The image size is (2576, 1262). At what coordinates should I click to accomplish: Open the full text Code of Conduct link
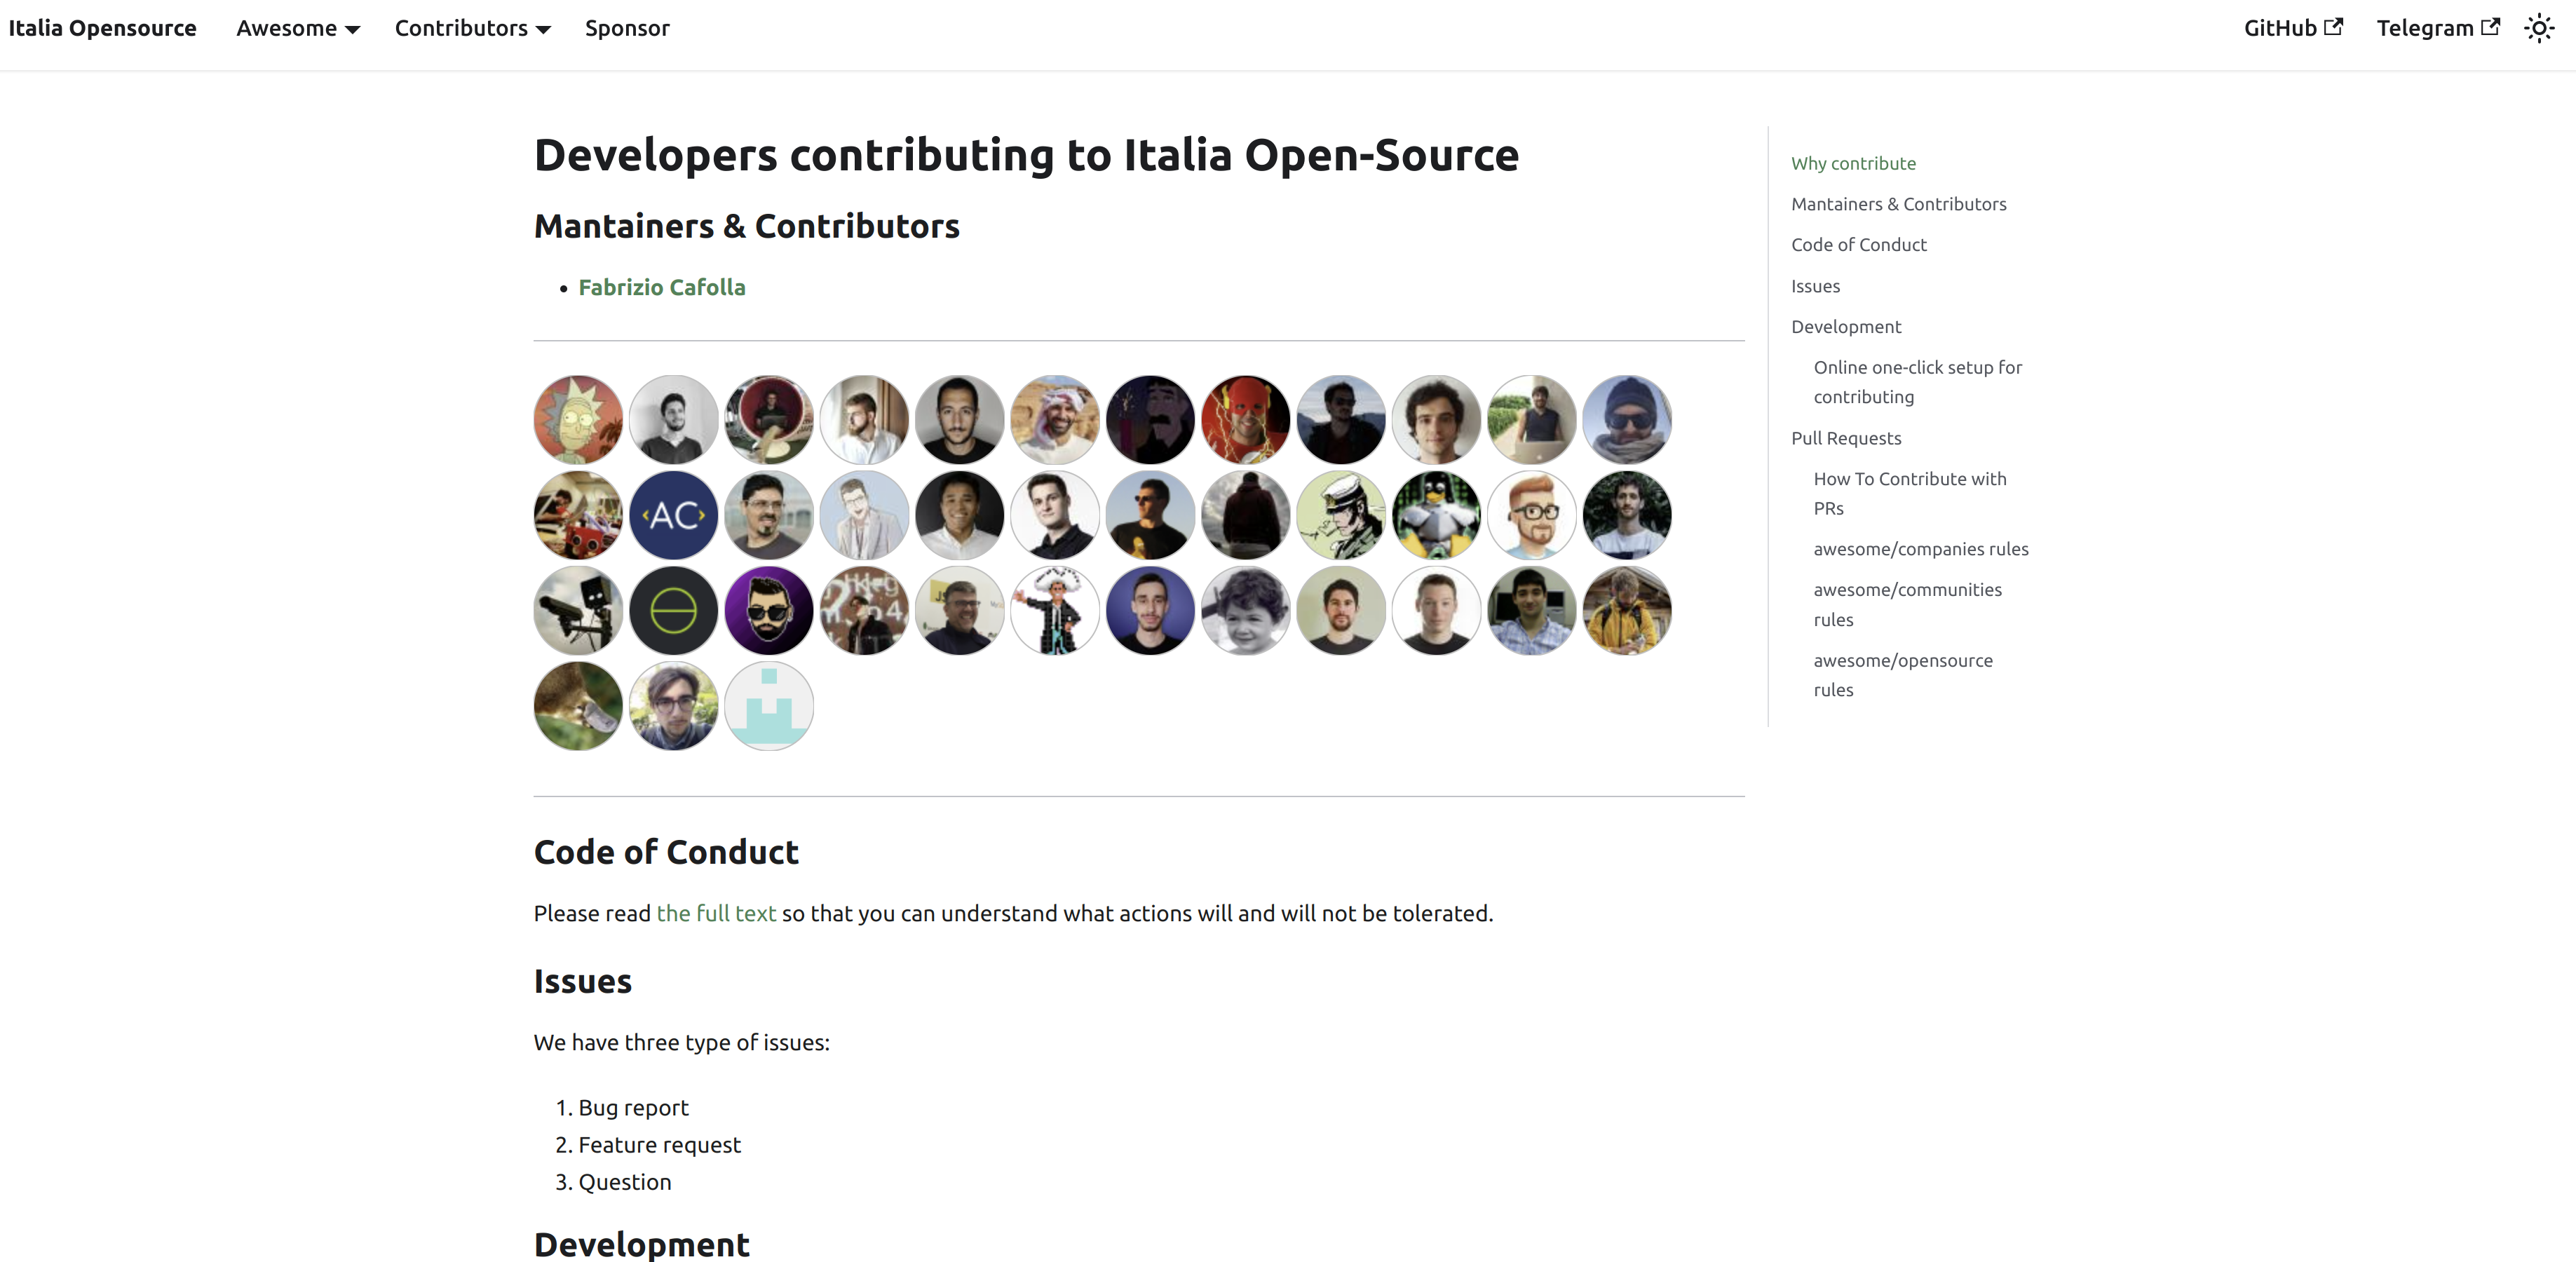[716, 913]
